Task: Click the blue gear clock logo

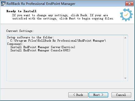Action: 126,15
